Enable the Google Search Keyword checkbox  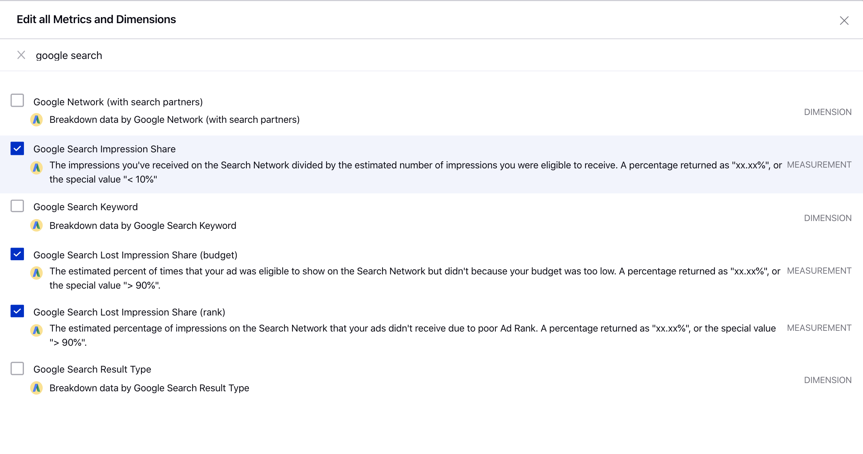pos(17,206)
